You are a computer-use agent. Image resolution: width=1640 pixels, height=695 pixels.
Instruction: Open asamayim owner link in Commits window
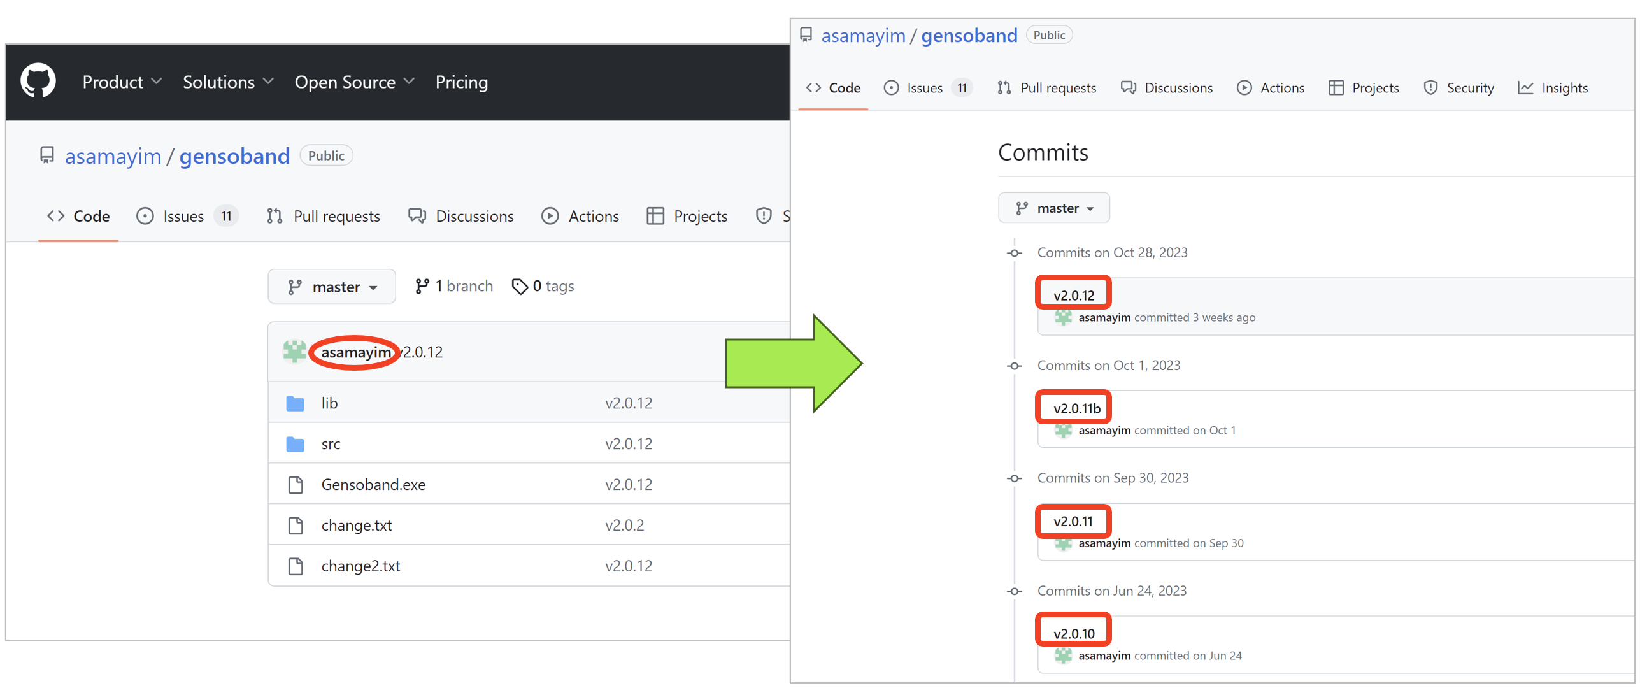[863, 35]
